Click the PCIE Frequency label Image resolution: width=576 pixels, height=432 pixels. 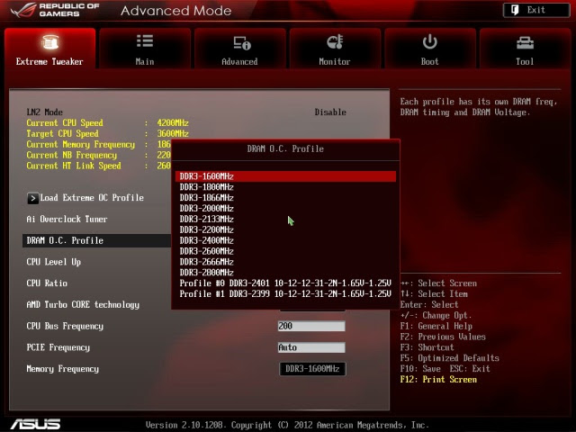[58, 347]
